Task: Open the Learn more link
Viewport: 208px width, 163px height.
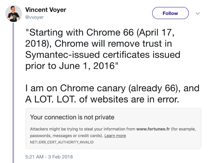Action: (x=115, y=136)
